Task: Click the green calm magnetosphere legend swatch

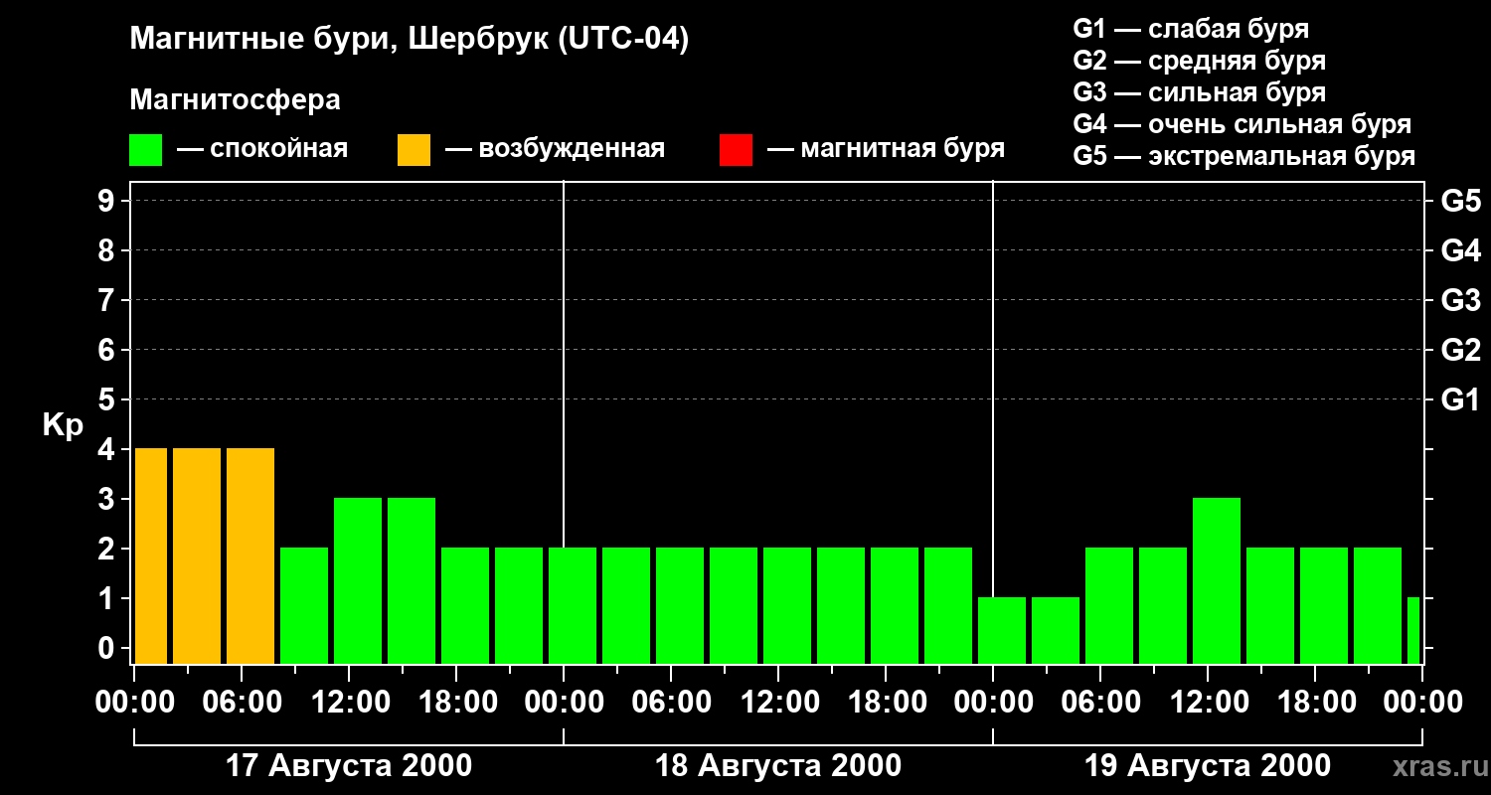Action: [145, 150]
